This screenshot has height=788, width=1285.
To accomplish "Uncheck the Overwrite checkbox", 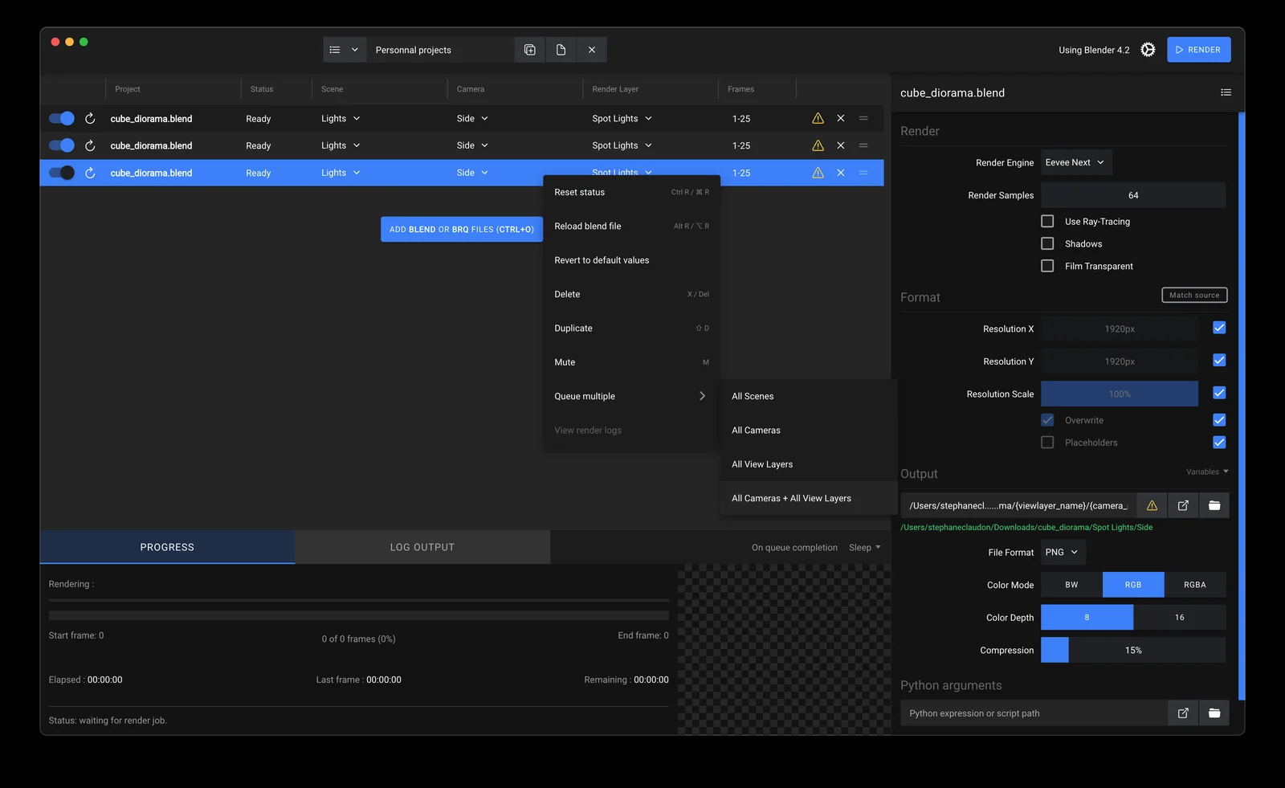I will 1047,419.
